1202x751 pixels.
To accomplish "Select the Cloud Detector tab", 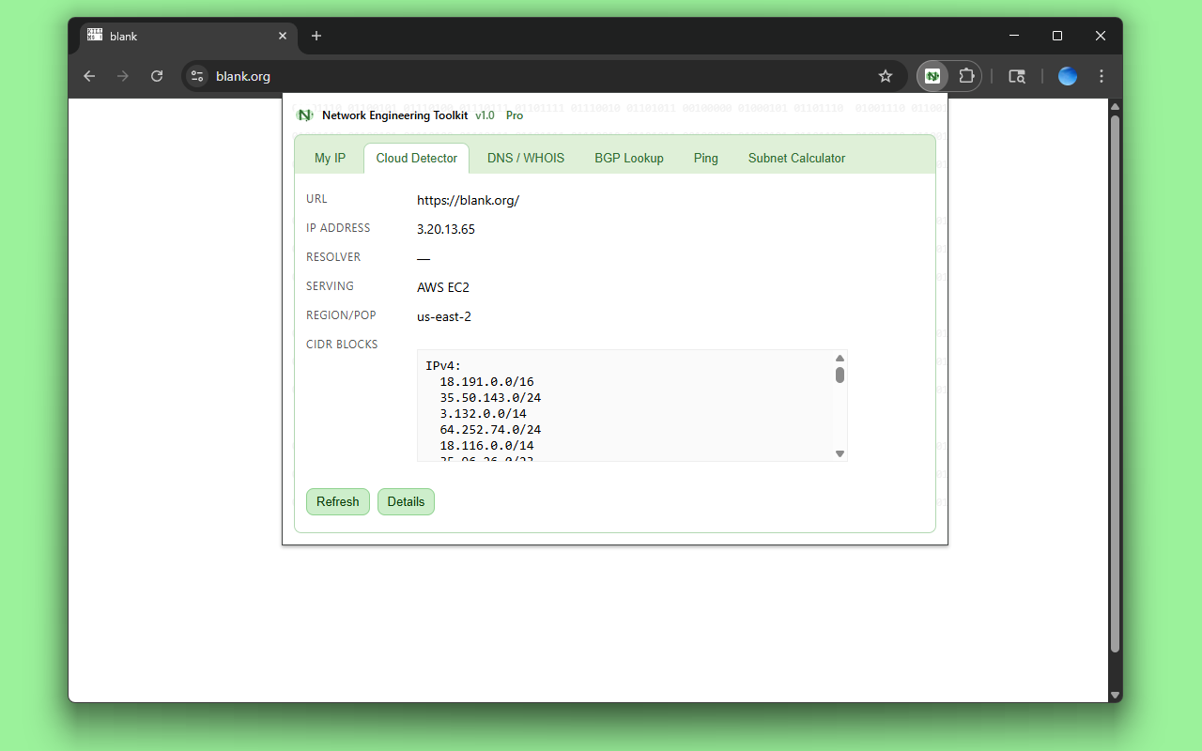I will coord(417,158).
